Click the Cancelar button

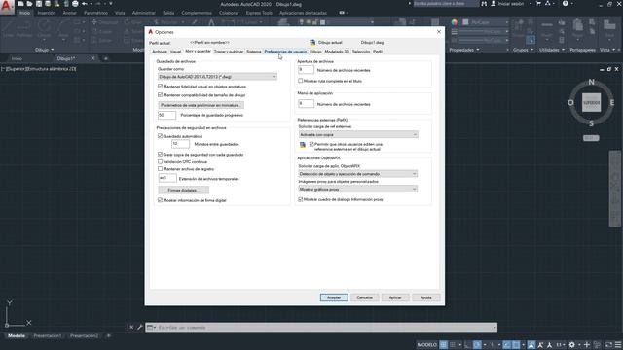point(364,297)
